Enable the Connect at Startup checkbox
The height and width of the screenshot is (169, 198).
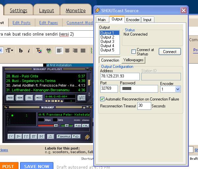coord(133,51)
